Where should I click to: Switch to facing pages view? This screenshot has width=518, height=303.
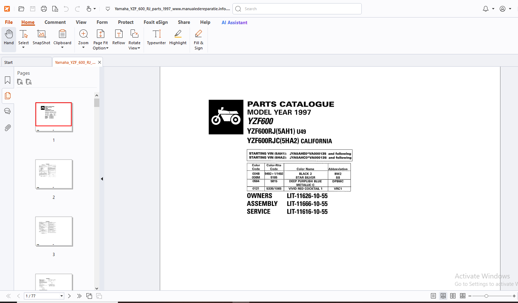coord(453,296)
